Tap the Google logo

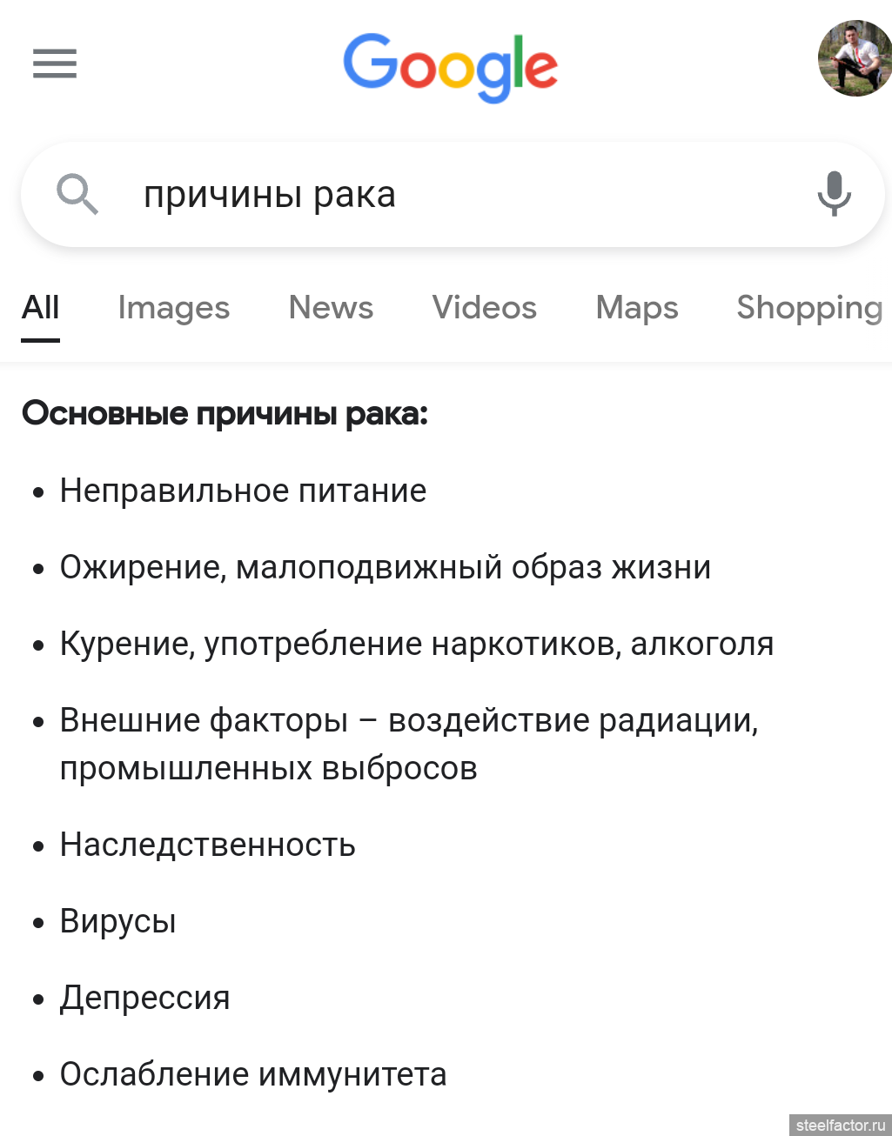click(x=450, y=68)
